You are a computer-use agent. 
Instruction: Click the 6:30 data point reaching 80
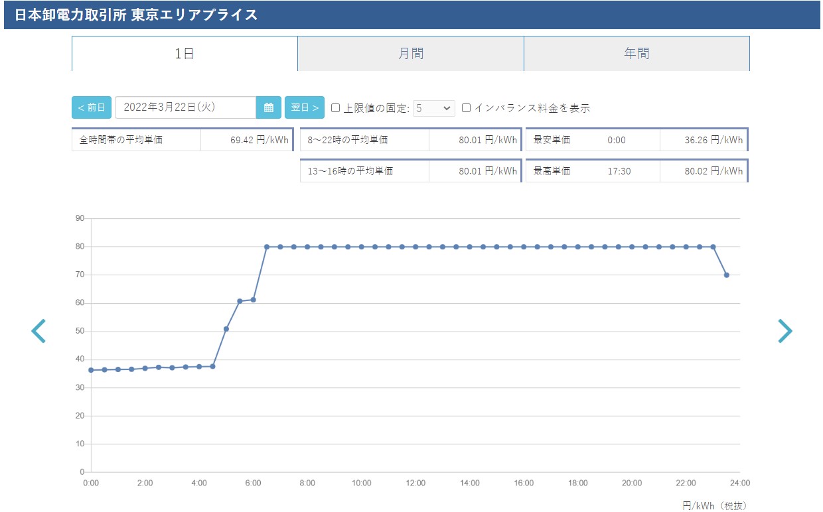point(267,247)
